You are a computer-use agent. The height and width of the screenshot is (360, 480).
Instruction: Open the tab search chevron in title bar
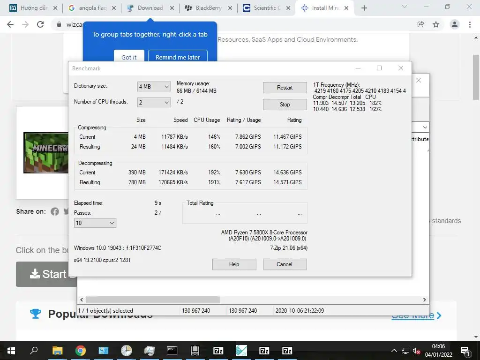[405, 7]
